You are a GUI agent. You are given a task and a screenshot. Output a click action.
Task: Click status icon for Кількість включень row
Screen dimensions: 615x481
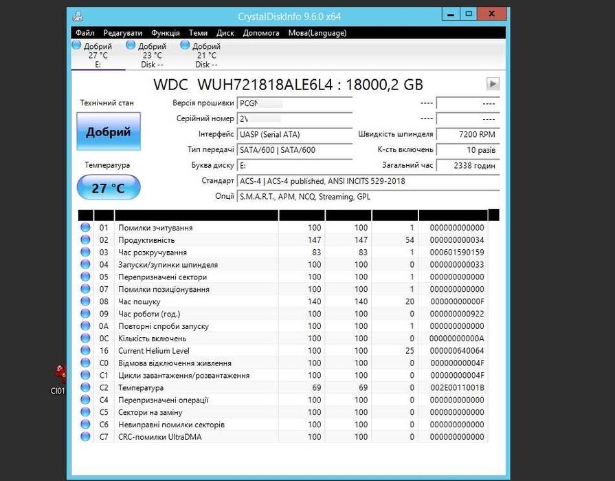click(85, 338)
